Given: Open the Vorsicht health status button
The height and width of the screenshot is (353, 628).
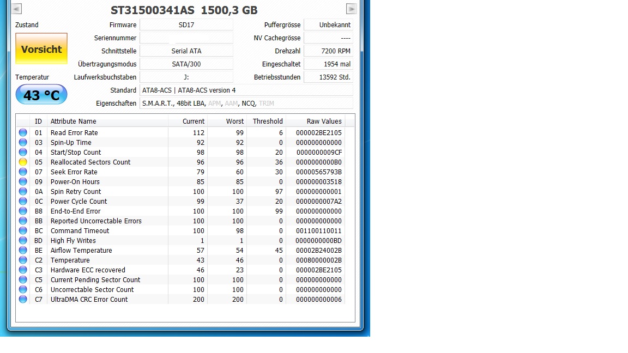Looking at the screenshot, I should coord(41,49).
